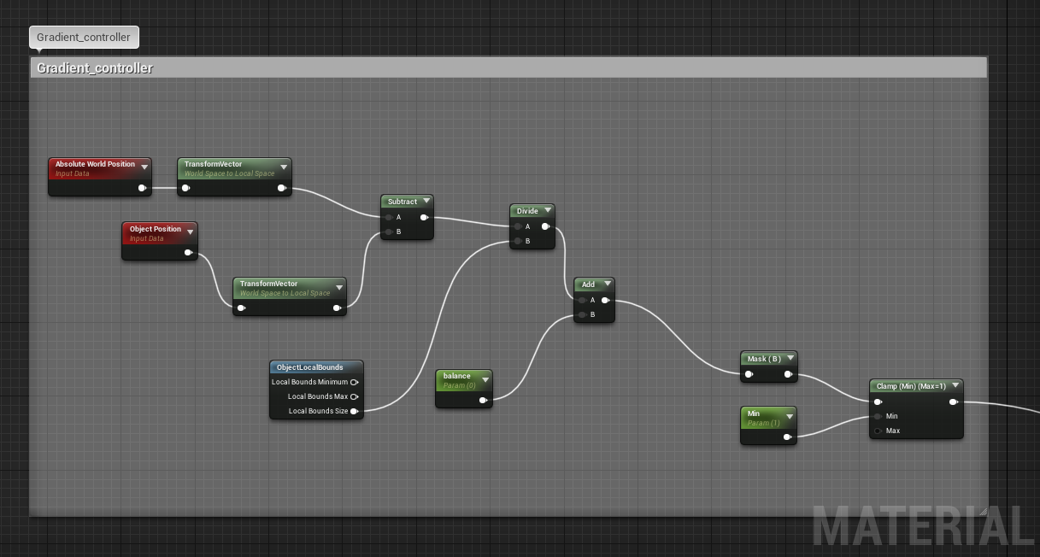1040x557 pixels.
Task: Collapse the Clamp (Min) (Max=1) node arrow
Action: (955, 386)
